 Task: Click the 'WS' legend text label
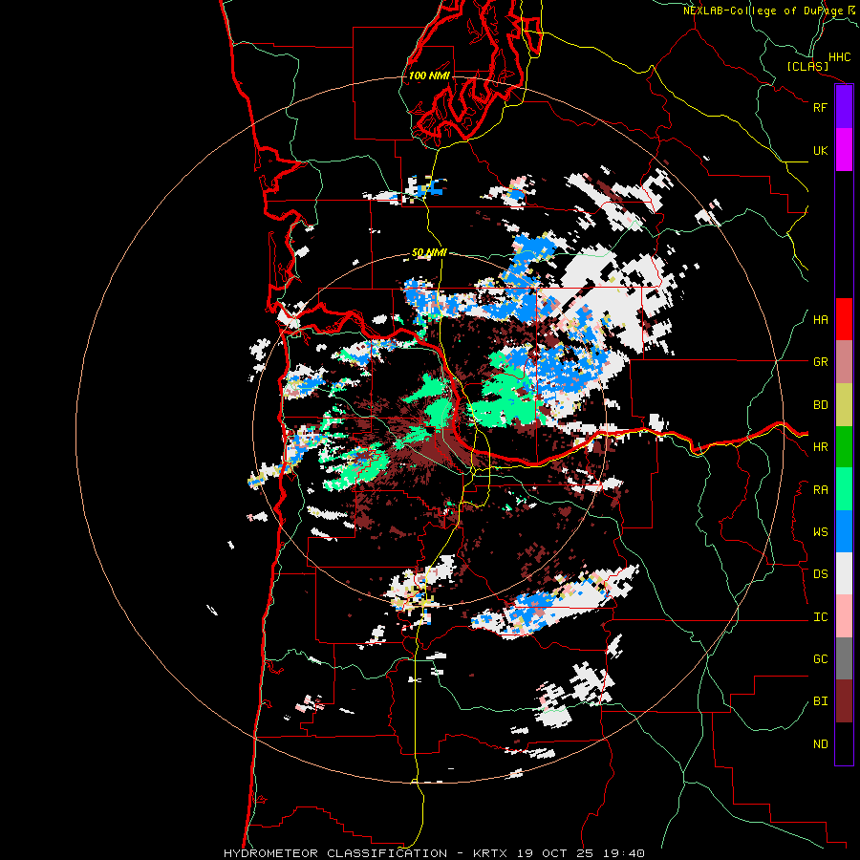(x=820, y=532)
